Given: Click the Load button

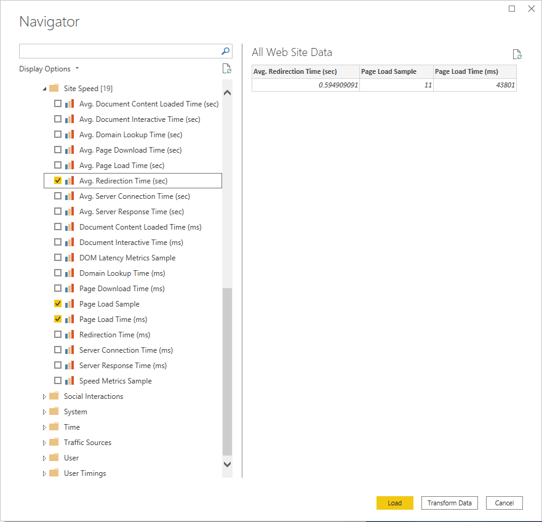Looking at the screenshot, I should coord(394,503).
